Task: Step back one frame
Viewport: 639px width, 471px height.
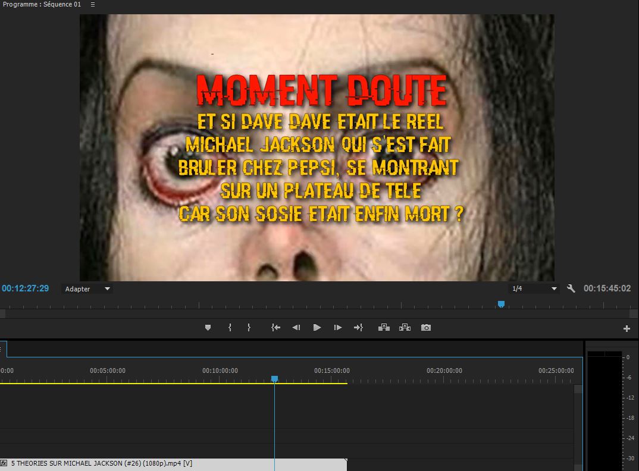Action: pos(296,328)
